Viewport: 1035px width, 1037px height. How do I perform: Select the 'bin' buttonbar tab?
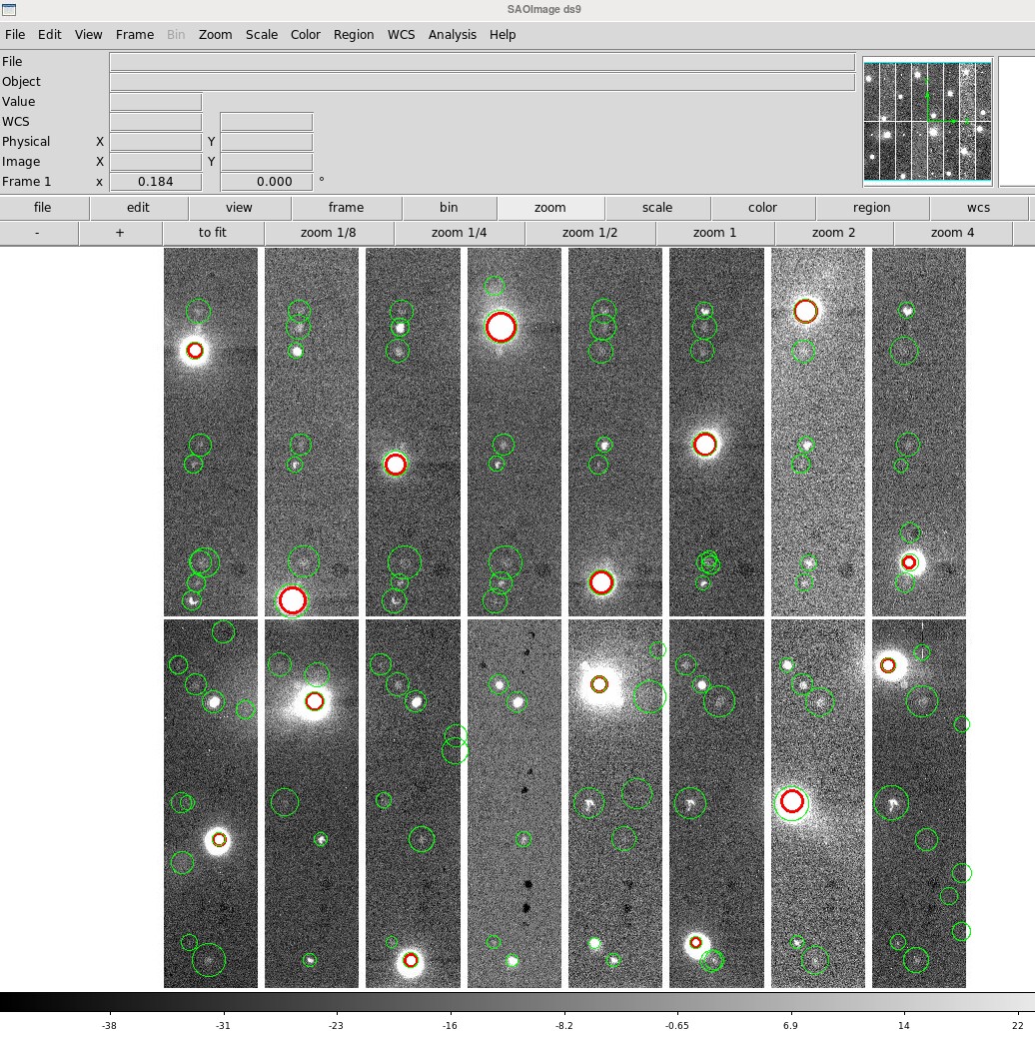pos(449,208)
